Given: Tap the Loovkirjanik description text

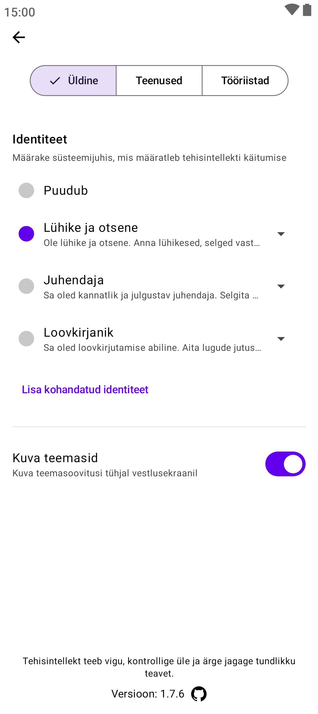Looking at the screenshot, I should click(x=152, y=348).
